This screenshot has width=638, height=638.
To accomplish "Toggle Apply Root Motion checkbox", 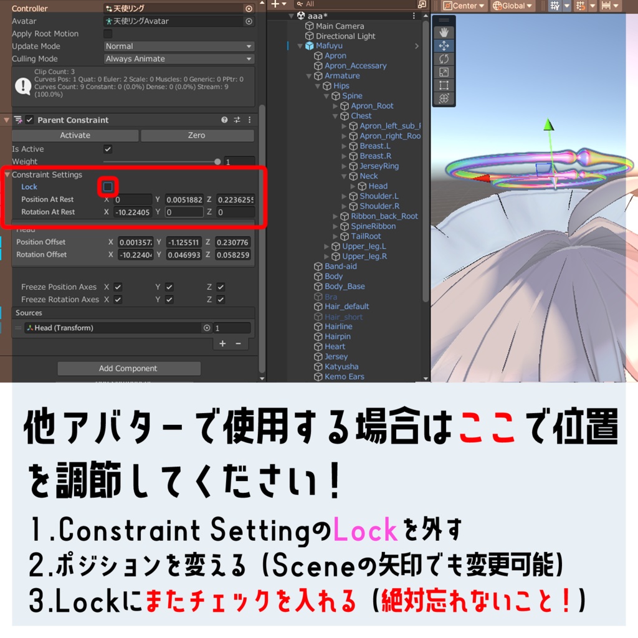I will (x=108, y=34).
